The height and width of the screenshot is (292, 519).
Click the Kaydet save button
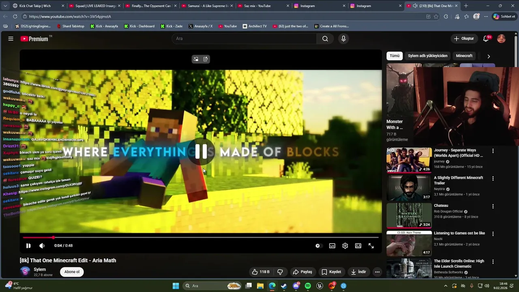tap(331, 272)
